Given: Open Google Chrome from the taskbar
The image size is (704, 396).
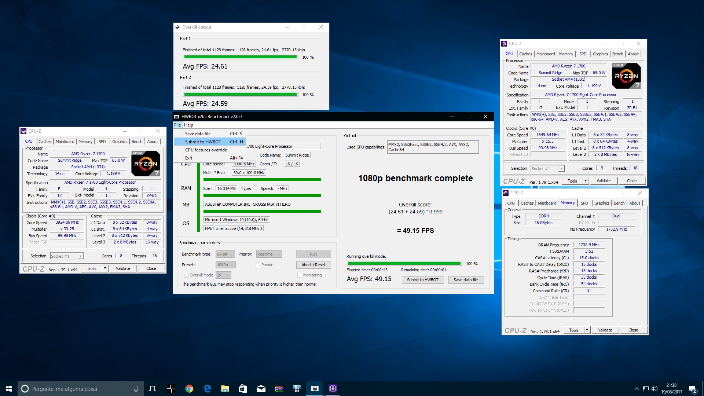Looking at the screenshot, I should coord(189,389).
